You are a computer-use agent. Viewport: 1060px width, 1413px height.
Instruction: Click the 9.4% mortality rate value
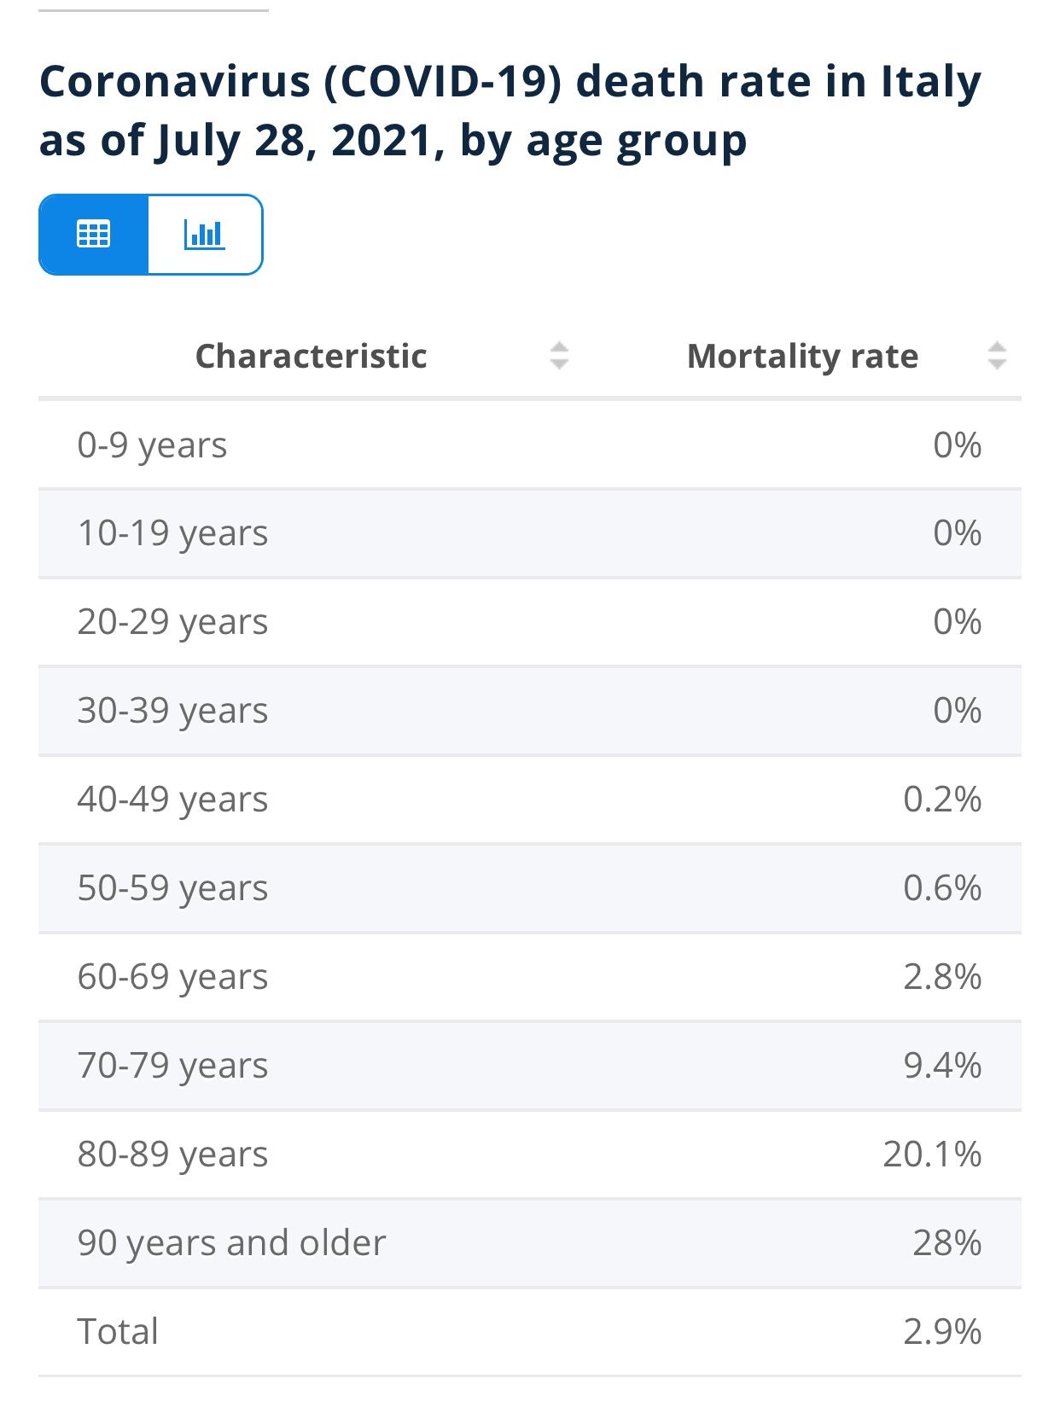pos(942,1067)
